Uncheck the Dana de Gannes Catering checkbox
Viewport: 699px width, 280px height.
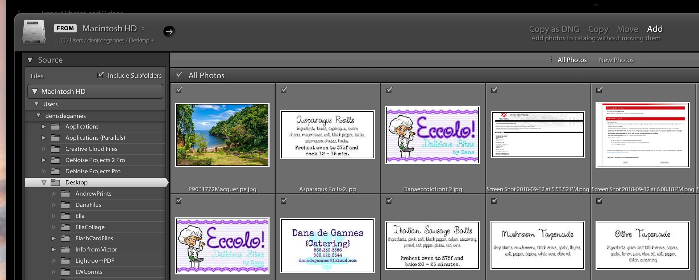pos(284,201)
